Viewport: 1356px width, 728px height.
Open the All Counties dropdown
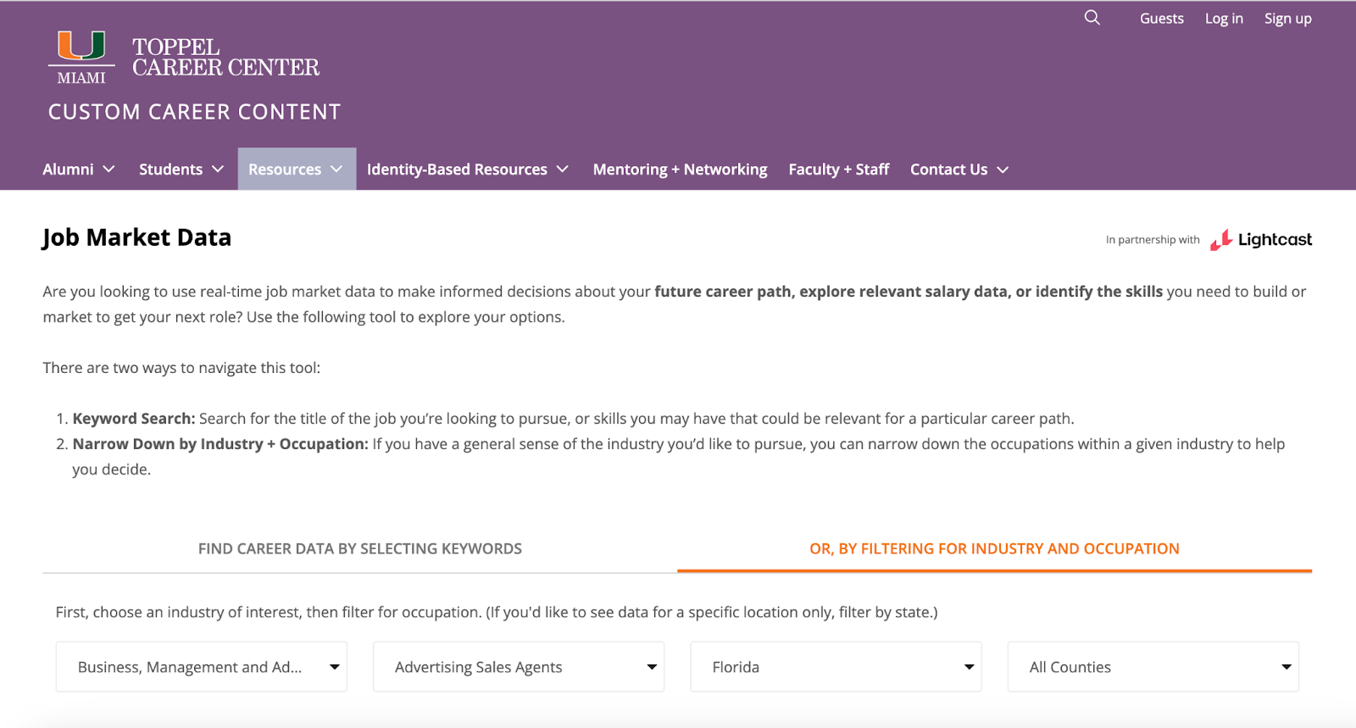[1153, 667]
